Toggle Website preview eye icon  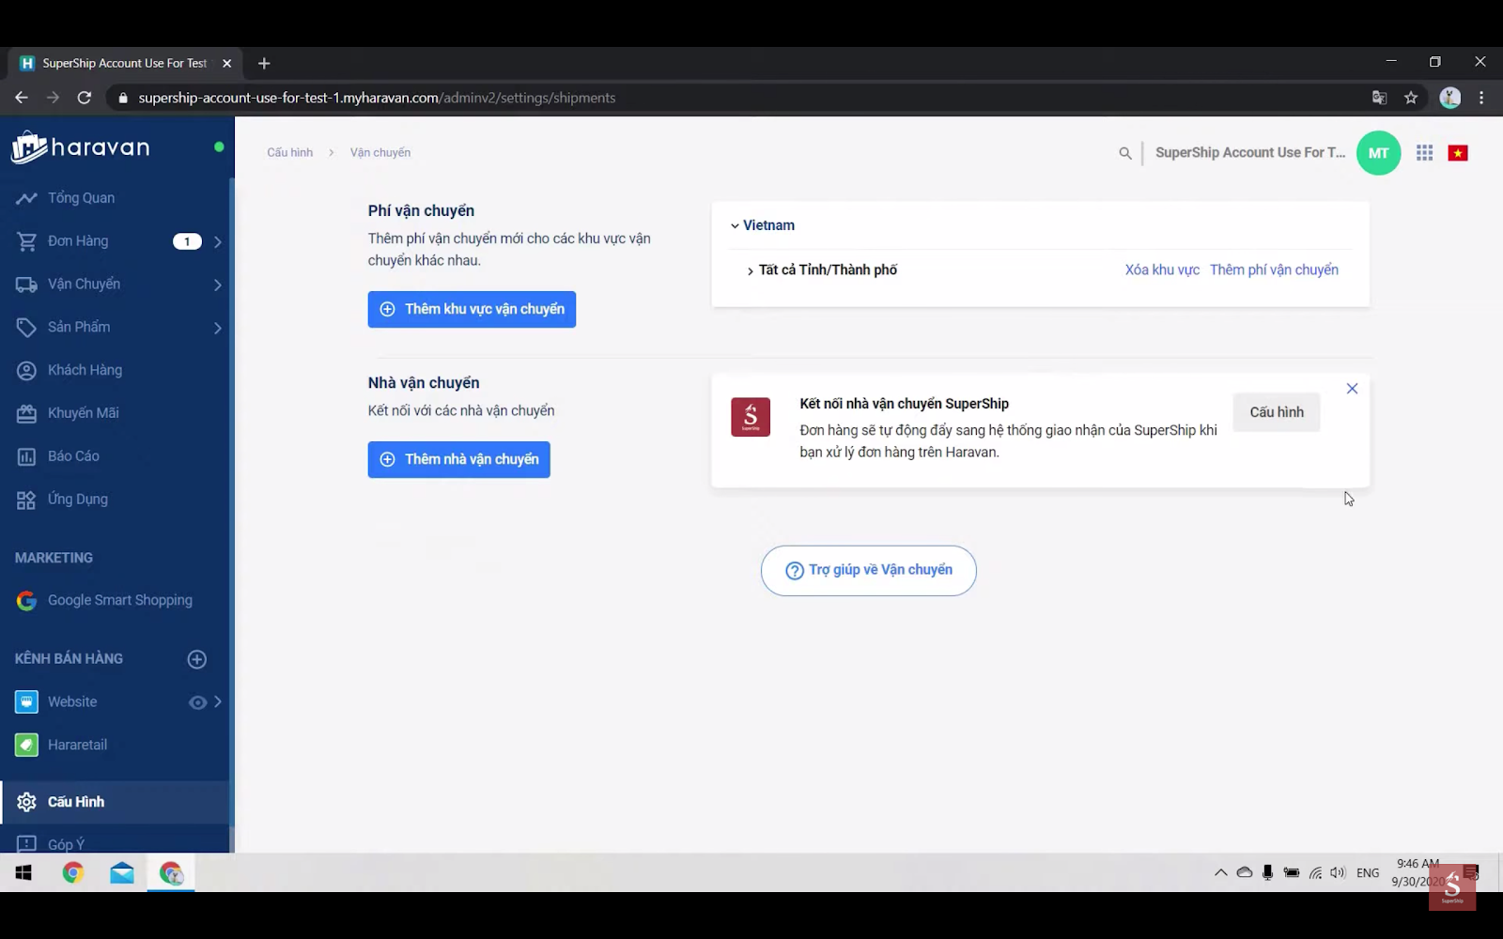[197, 702]
